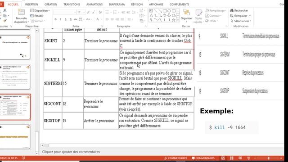
Task: Click the Nouvelle diapositive slide icon
Action: pyautogui.click(x=21, y=12)
